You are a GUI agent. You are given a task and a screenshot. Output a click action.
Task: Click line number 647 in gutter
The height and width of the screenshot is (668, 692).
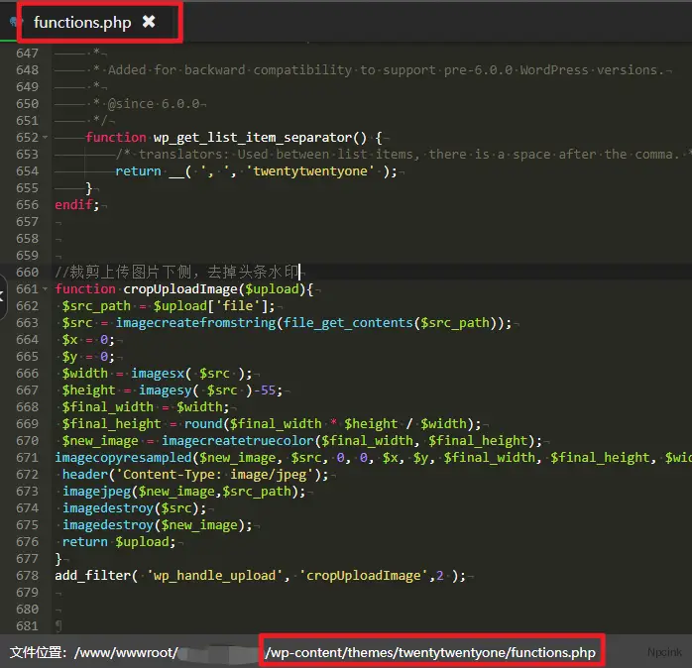tap(28, 54)
